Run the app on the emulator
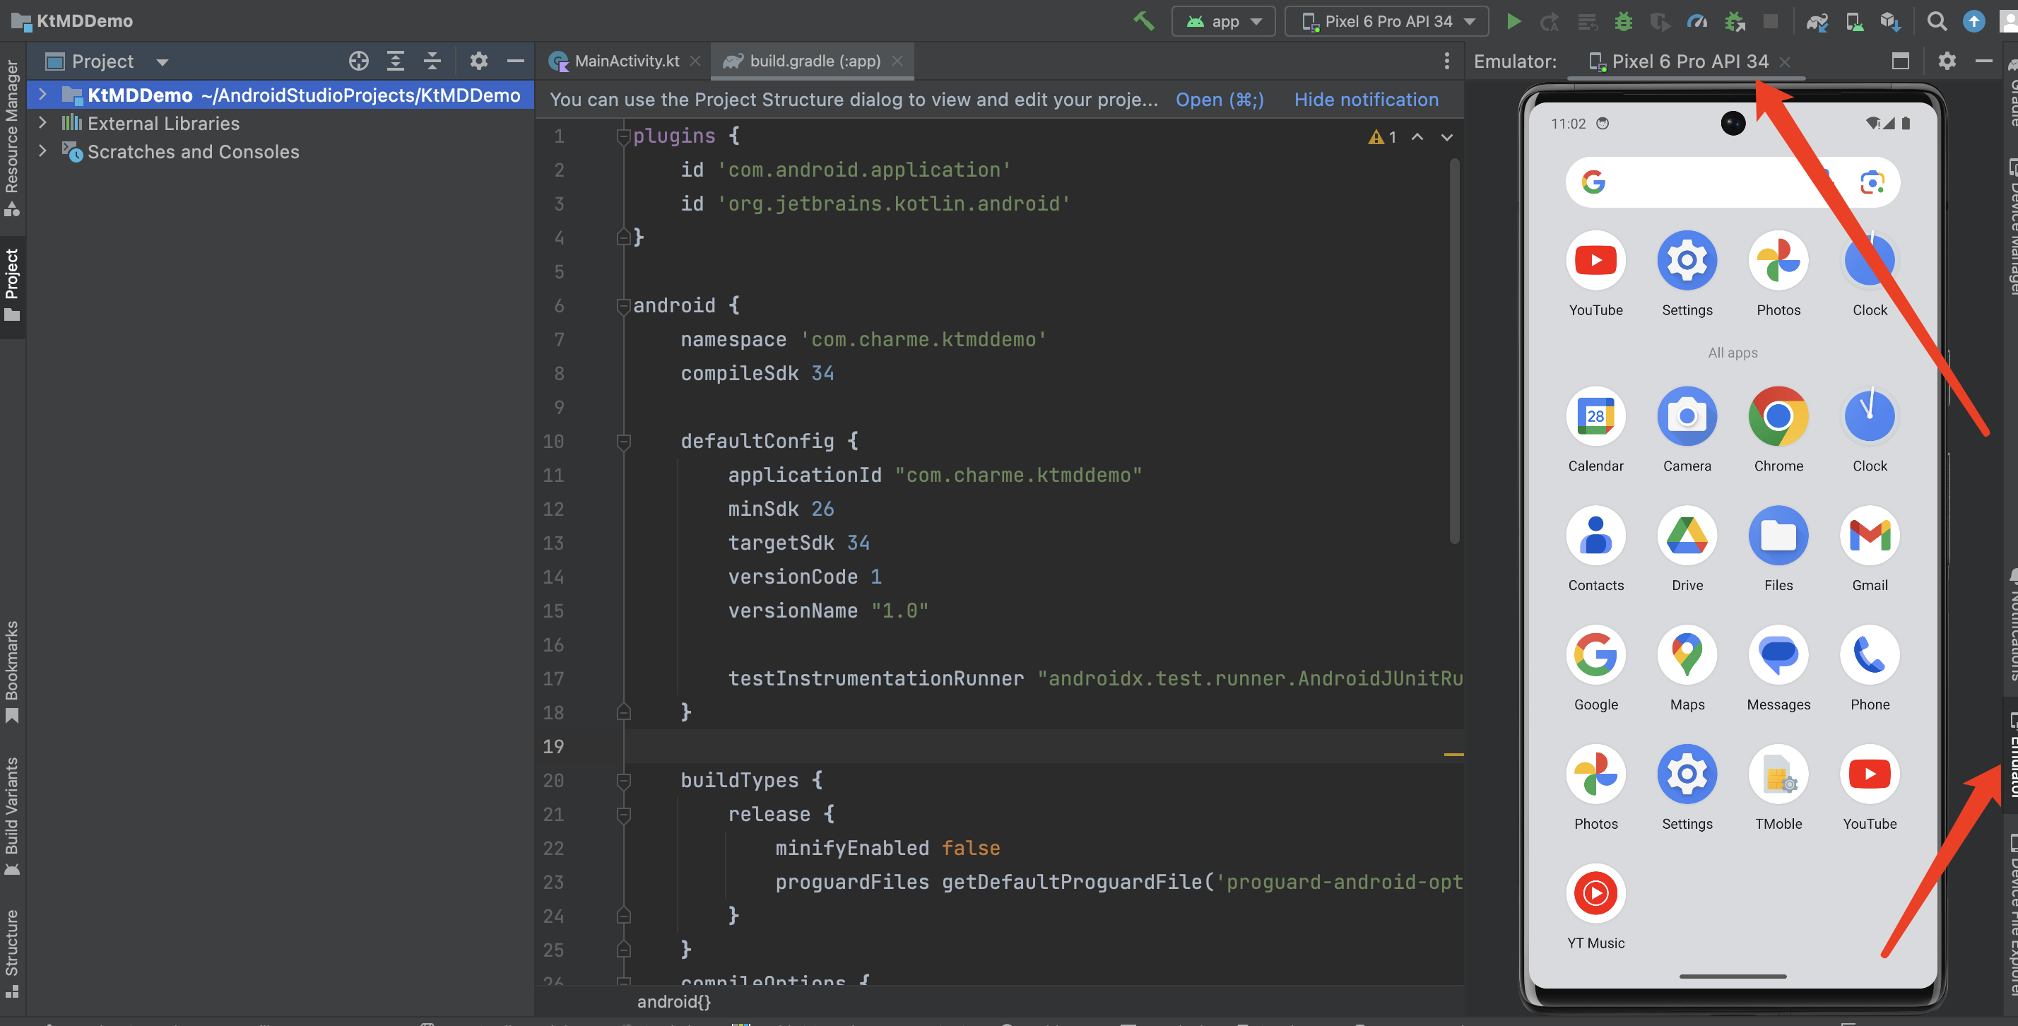The height and width of the screenshot is (1026, 2018). [x=1514, y=21]
